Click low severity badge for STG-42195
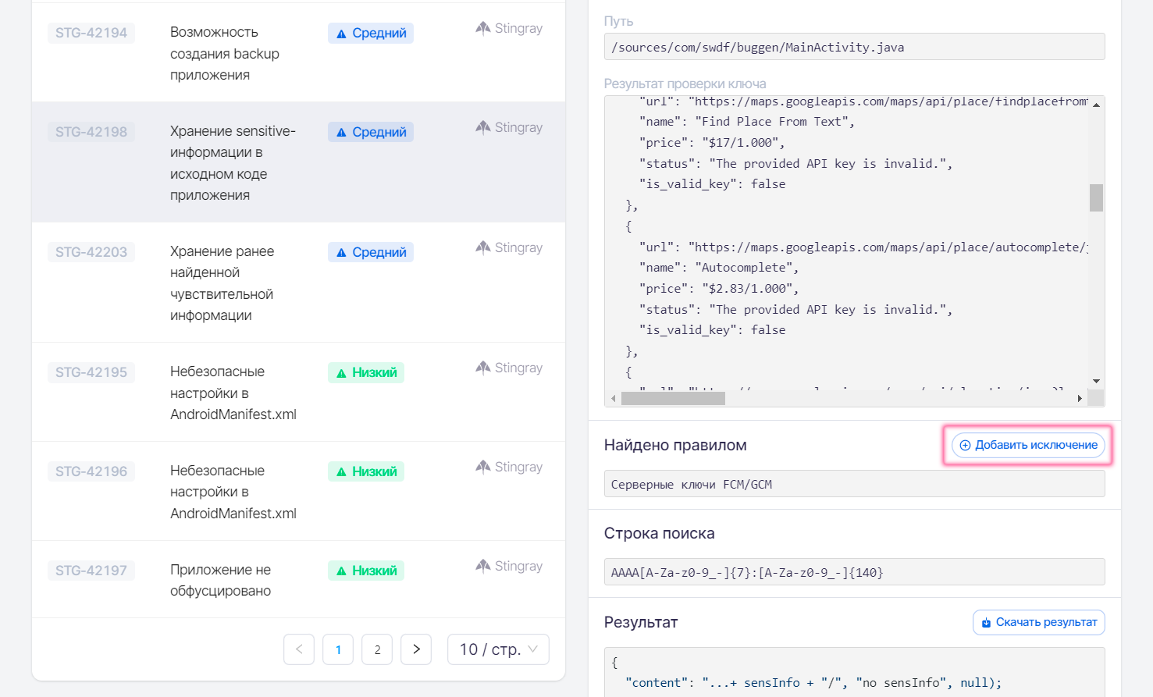The height and width of the screenshot is (697, 1153). [366, 372]
